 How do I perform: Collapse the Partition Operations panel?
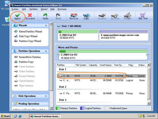click(x=46, y=51)
